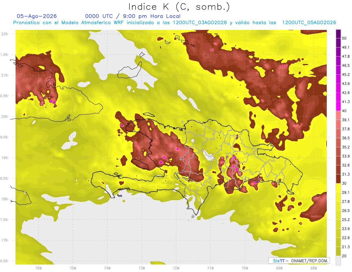Click the '46.5' legend value
This screenshot has height=272, width=352.
click(x=346, y=65)
